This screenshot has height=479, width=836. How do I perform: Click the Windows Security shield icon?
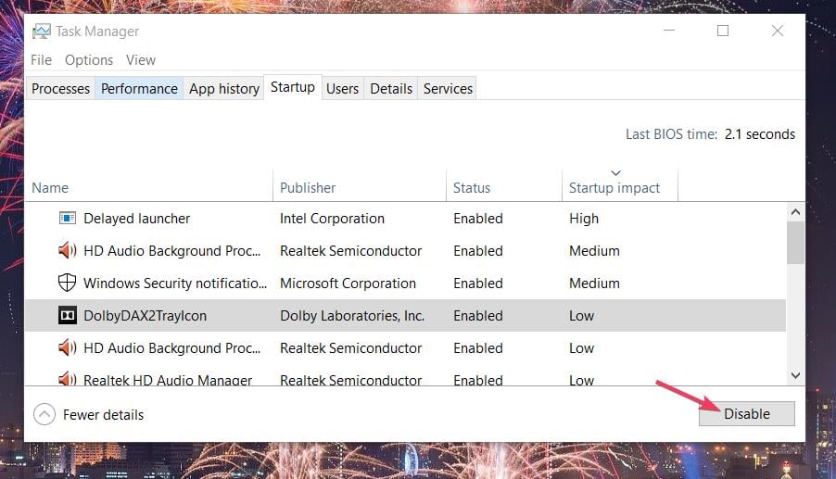pyautogui.click(x=67, y=283)
